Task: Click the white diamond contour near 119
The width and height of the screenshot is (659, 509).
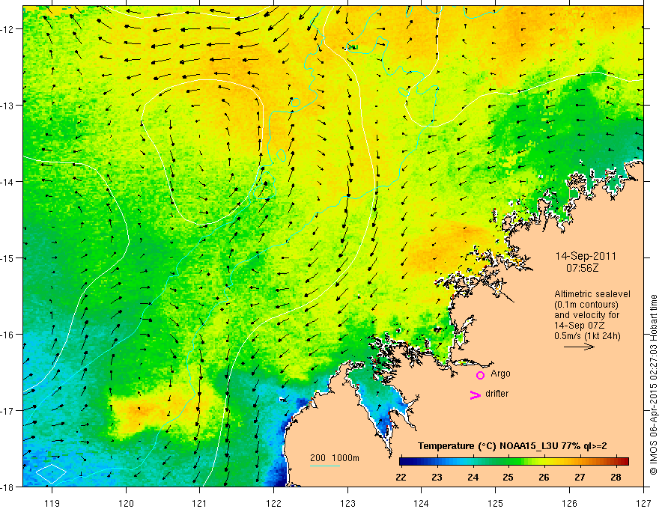Action: click(x=51, y=473)
